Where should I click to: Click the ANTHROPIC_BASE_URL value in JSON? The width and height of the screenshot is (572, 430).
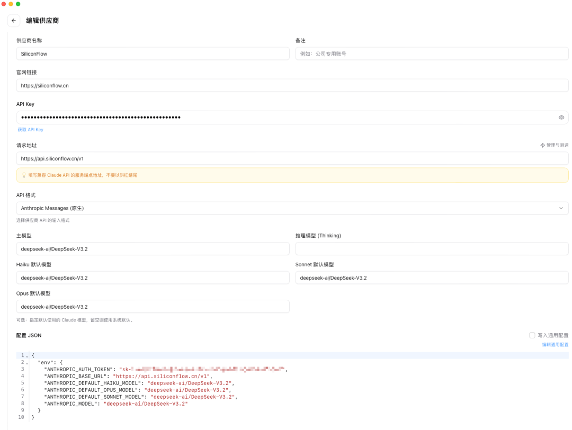pyautogui.click(x=162, y=376)
